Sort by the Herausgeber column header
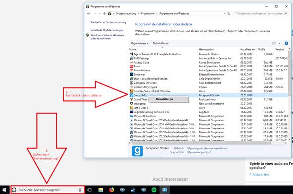 coord(218,49)
